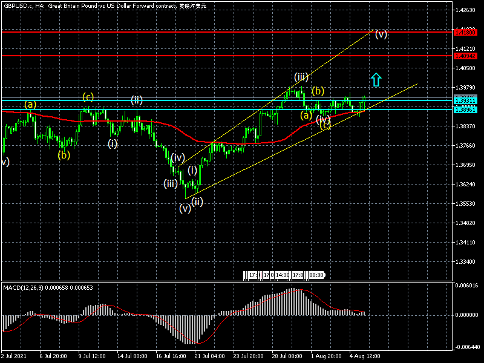Click the upper red horizontal resistance line
Screen dimensions: 484x363
tap(181, 31)
